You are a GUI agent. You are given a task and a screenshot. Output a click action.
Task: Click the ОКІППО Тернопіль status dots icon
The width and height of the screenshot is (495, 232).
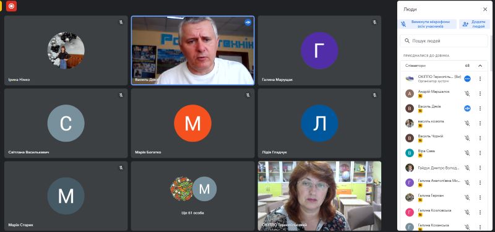pos(467,79)
